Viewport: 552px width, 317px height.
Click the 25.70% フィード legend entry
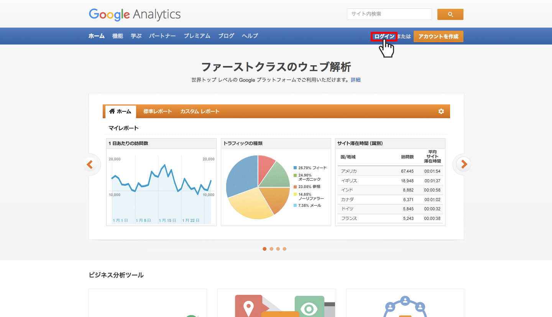click(310, 168)
